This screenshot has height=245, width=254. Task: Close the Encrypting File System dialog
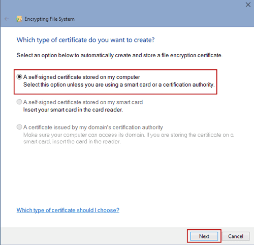pos(248,5)
